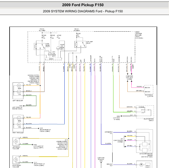Click the 'FOG LAMP RELAY' label
The image size is (169, 168).
pos(89,42)
